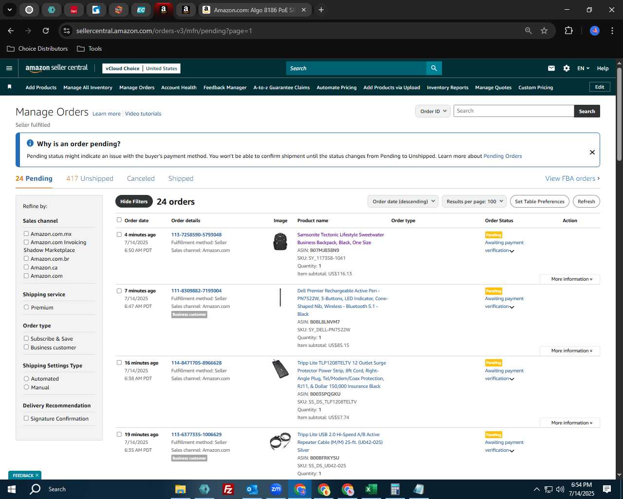The width and height of the screenshot is (623, 499).
Task: Switch to the Shipped tab
Action: 181,178
